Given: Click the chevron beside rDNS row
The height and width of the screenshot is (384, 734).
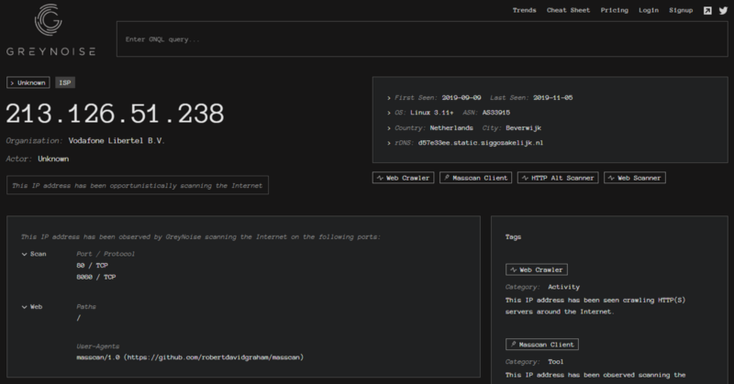Looking at the screenshot, I should click(x=388, y=143).
